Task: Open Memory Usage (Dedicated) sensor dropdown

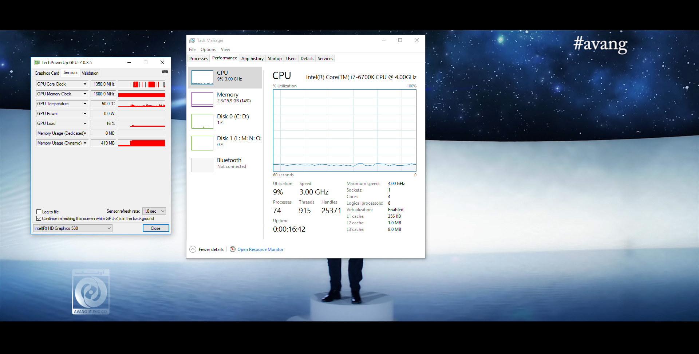Action: point(85,133)
